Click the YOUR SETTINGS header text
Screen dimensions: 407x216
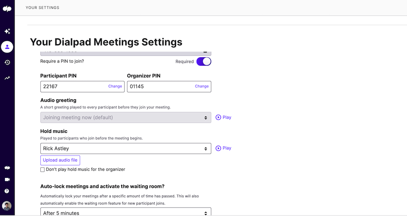[x=43, y=8]
